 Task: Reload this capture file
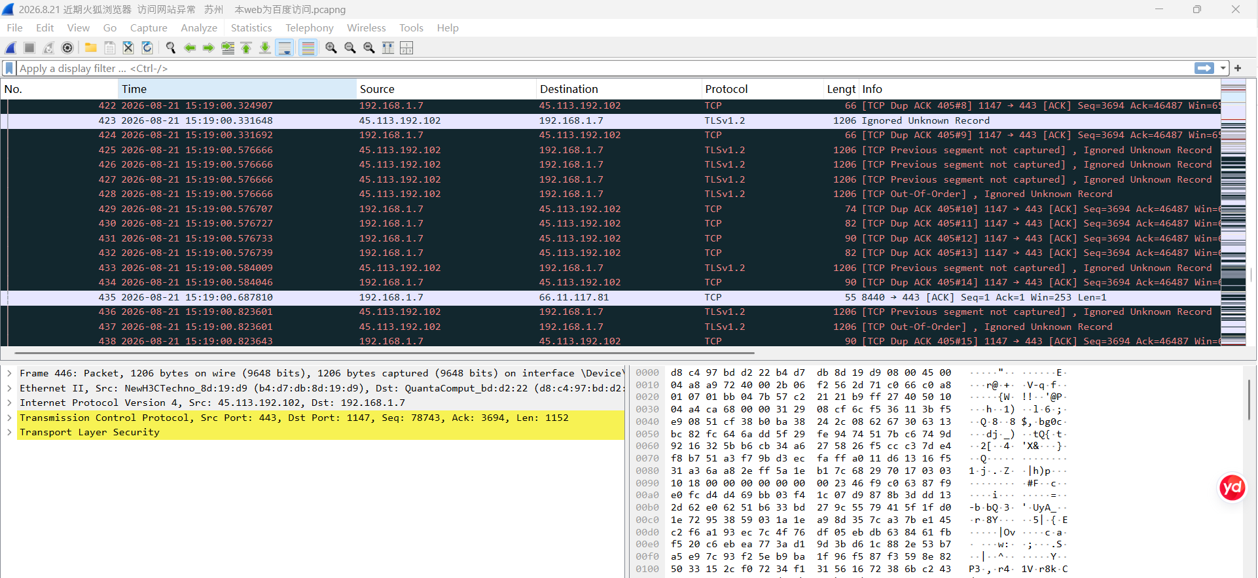tap(147, 48)
